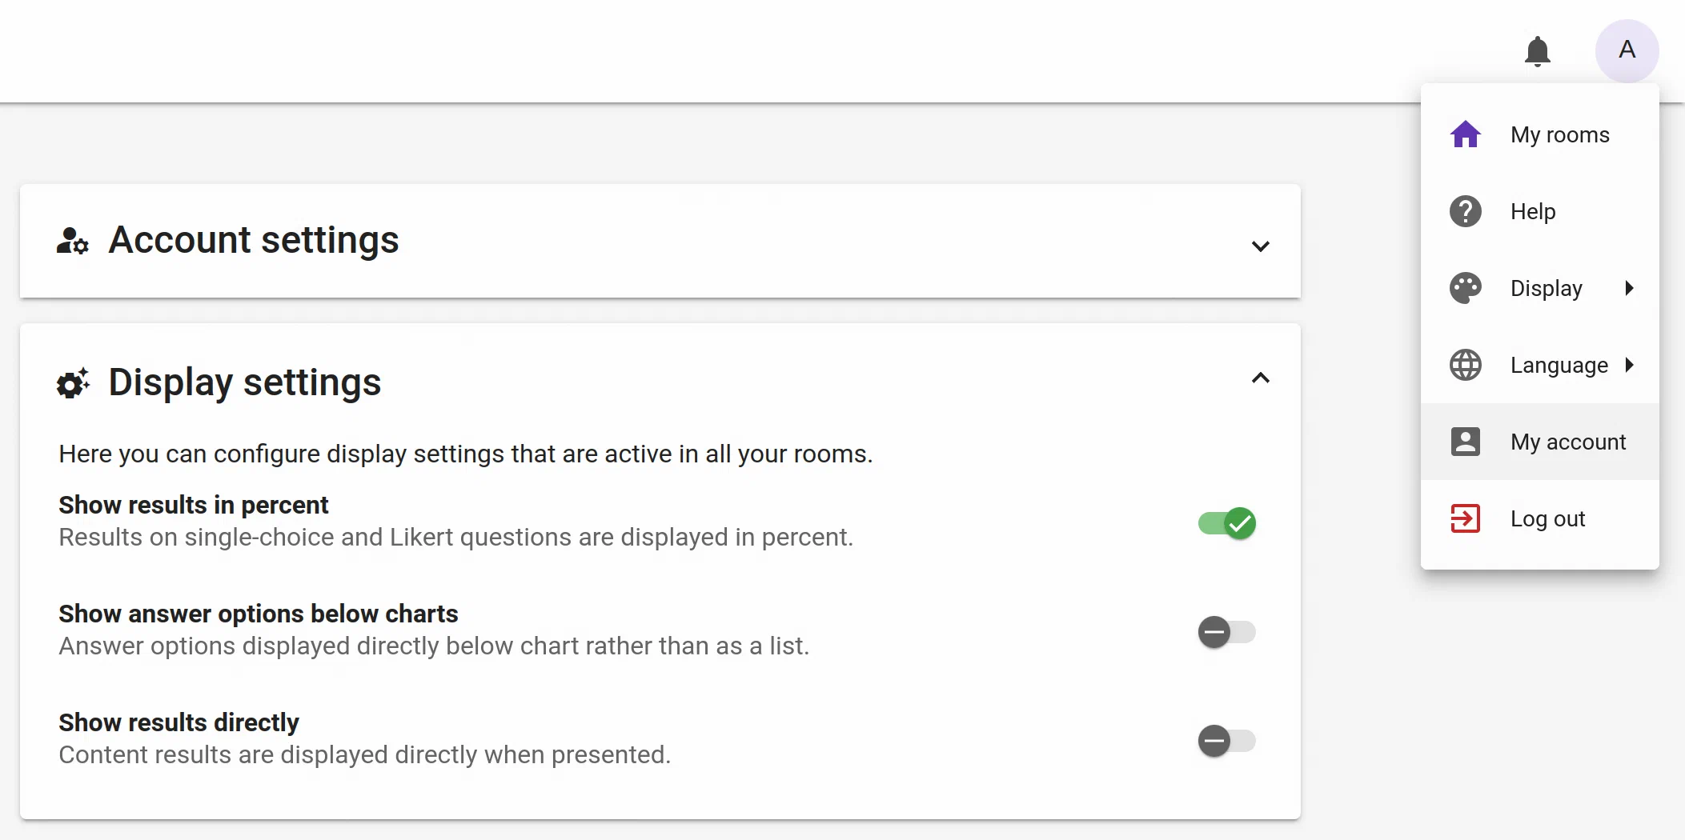Click the red Log out icon
This screenshot has height=840, width=1685.
[1465, 518]
